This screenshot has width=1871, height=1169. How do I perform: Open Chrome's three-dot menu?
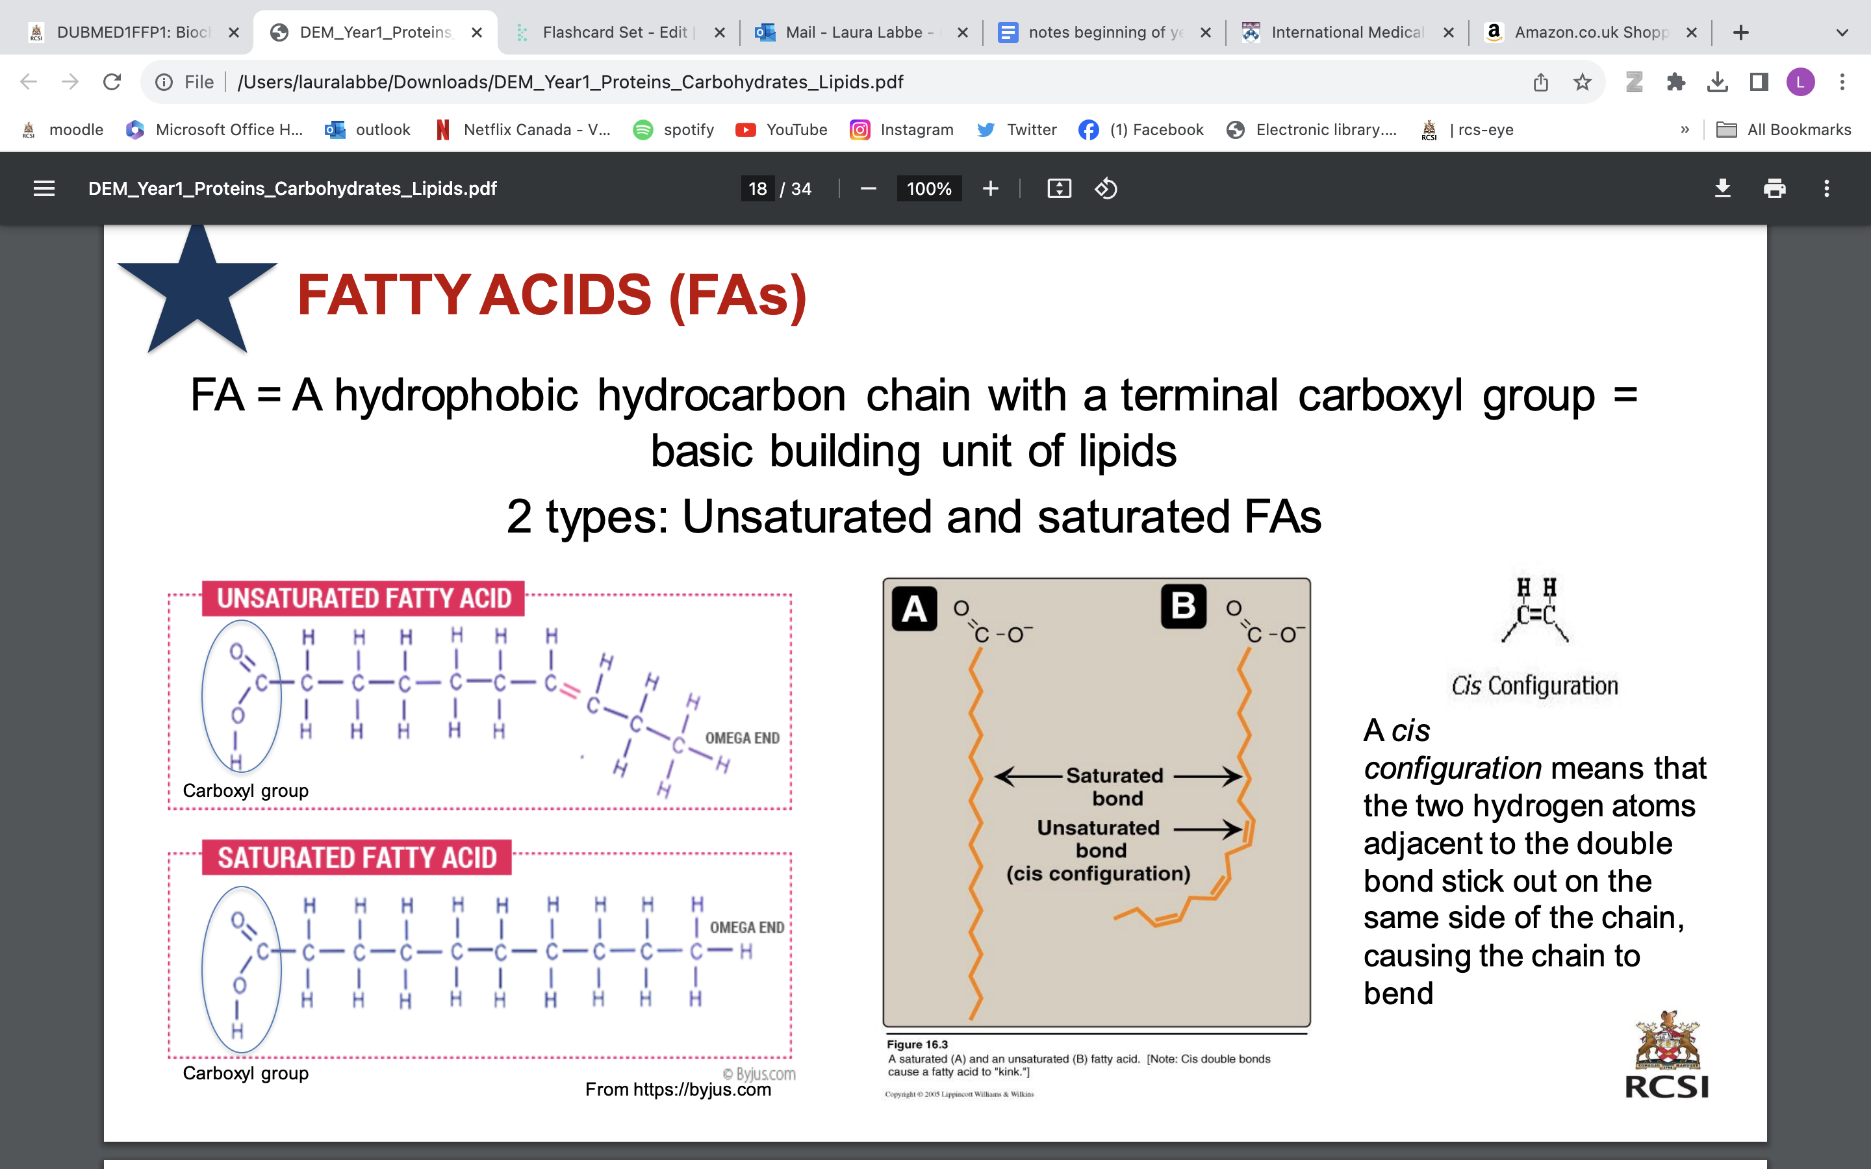1842,81
